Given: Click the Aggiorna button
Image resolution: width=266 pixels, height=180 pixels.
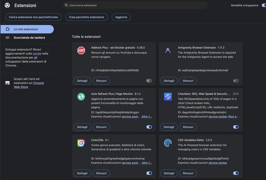Looking at the screenshot, I should pyautogui.click(x=121, y=17).
